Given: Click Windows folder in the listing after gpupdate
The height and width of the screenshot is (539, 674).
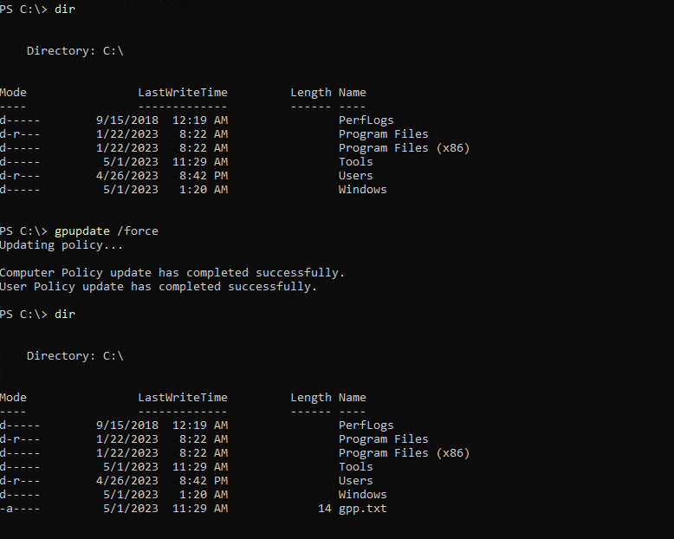Looking at the screenshot, I should [362, 495].
